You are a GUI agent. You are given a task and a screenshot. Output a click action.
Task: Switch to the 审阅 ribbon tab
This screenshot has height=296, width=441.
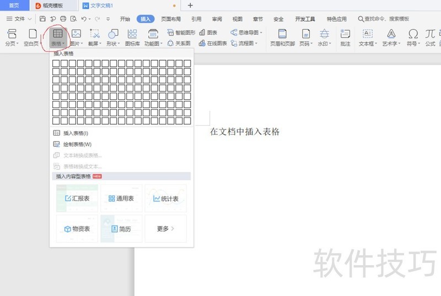[217, 19]
